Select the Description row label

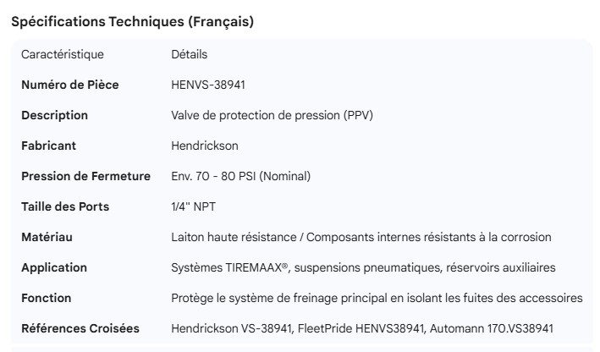tap(54, 115)
